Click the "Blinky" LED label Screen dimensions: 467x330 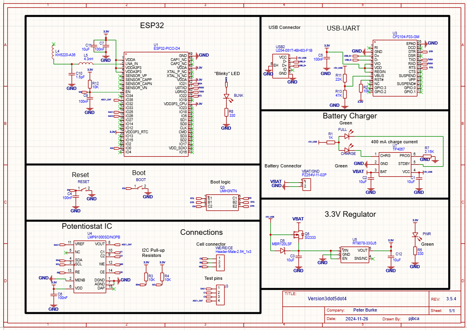pyautogui.click(x=227, y=73)
